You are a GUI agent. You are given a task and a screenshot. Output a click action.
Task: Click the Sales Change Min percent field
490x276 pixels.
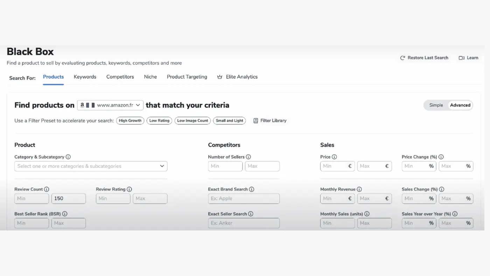tap(419, 199)
